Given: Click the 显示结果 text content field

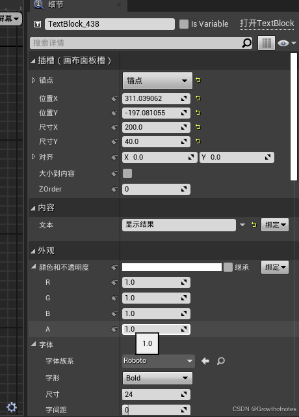Looking at the screenshot, I should (x=179, y=225).
